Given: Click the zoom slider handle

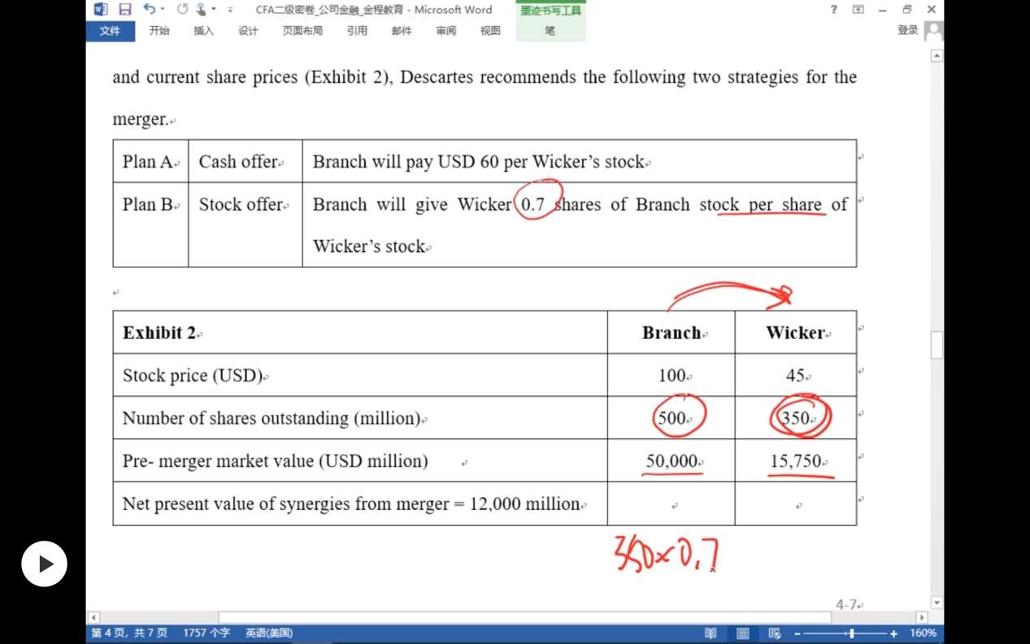Looking at the screenshot, I should coord(851,633).
